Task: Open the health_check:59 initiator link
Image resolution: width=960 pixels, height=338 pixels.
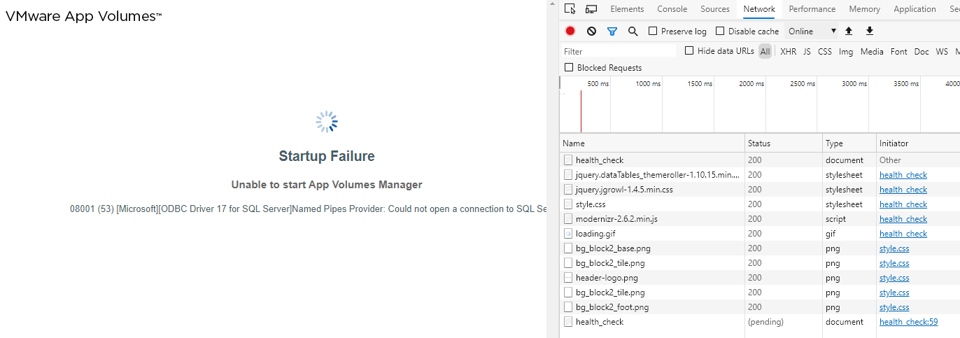Action: [908, 322]
